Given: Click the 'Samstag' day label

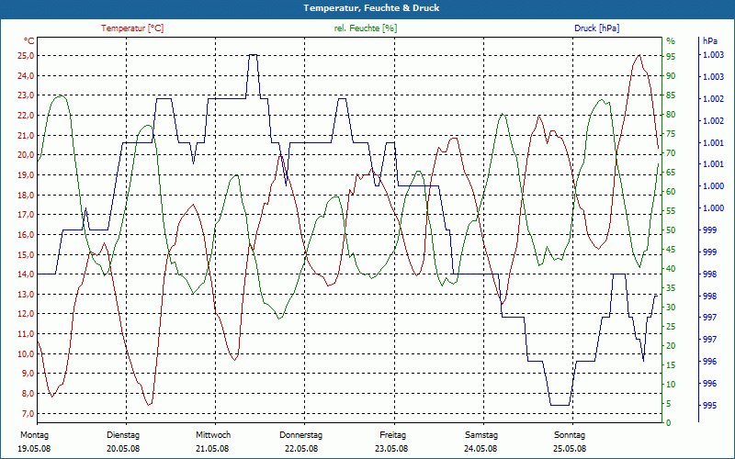Looking at the screenshot, I should tap(481, 435).
